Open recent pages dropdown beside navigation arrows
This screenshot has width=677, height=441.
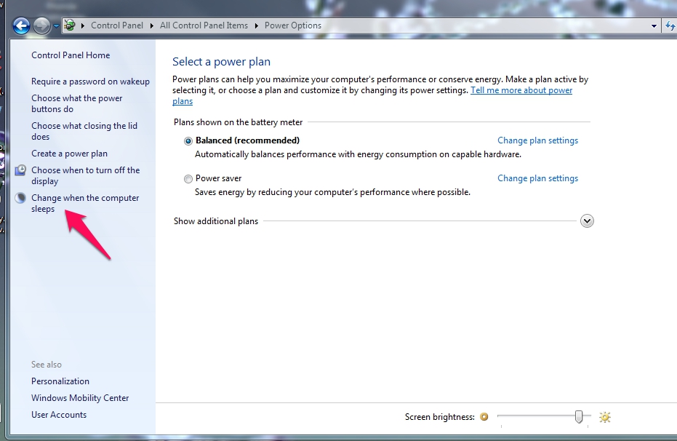pyautogui.click(x=56, y=26)
